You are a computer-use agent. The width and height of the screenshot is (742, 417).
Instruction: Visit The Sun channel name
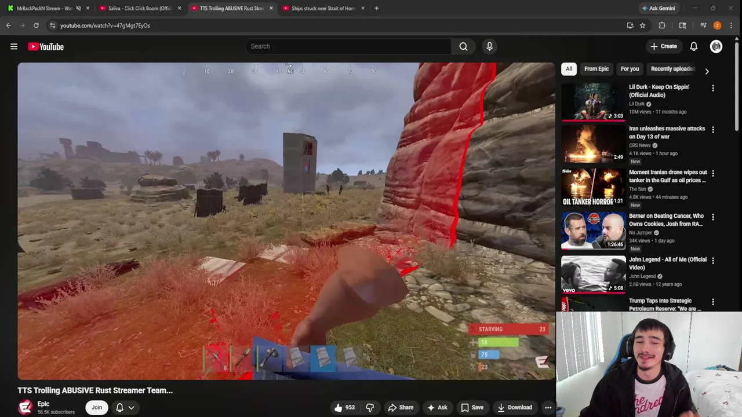(637, 189)
